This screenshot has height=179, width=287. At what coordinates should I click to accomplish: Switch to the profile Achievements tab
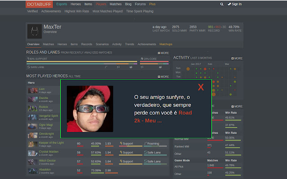[147, 44]
